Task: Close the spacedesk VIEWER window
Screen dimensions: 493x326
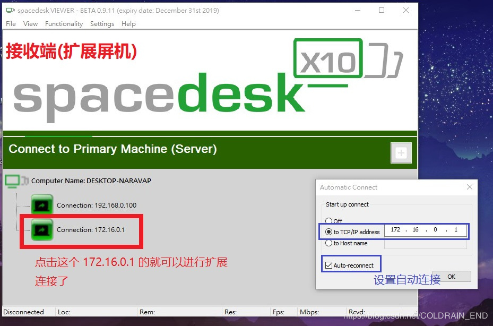Action: click(406, 11)
